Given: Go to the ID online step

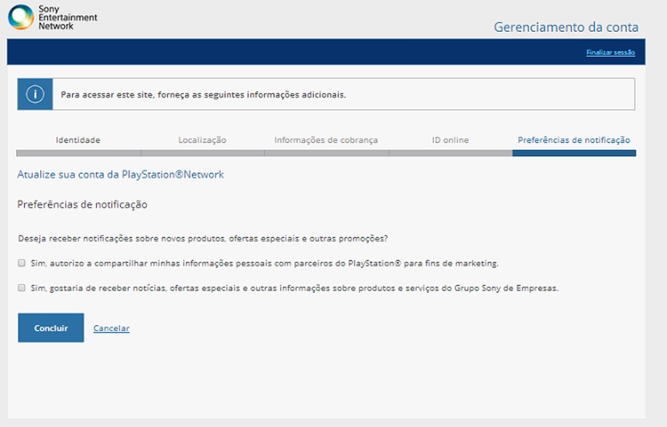Looking at the screenshot, I should click(450, 140).
